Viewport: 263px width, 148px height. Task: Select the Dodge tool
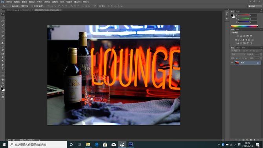2,61
